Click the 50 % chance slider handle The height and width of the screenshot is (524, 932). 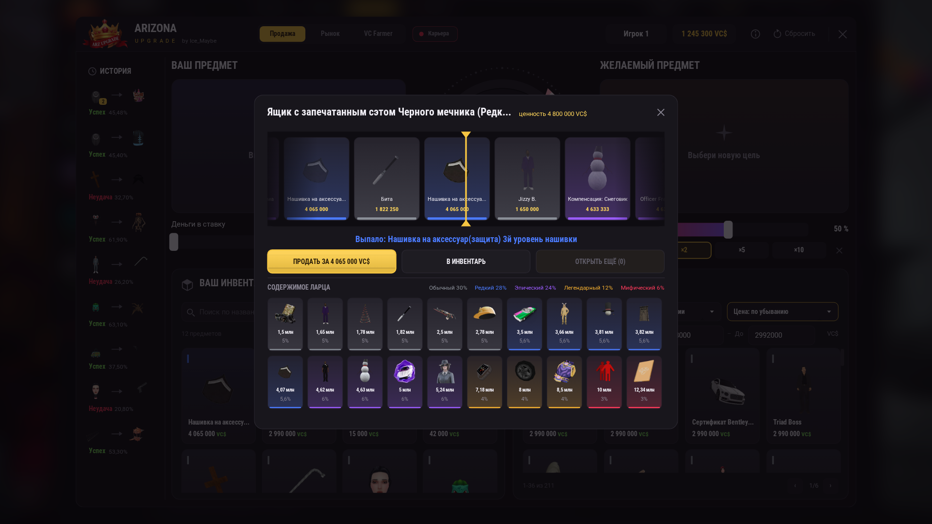tap(728, 229)
